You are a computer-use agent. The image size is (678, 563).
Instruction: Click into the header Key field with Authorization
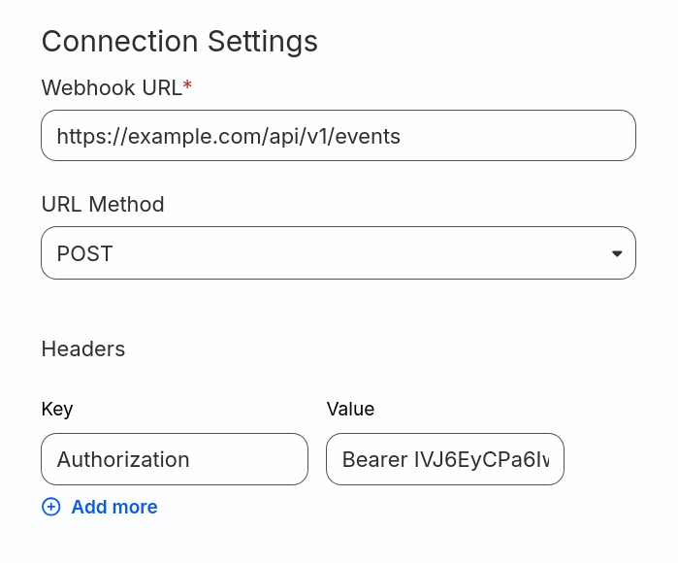tap(175, 459)
